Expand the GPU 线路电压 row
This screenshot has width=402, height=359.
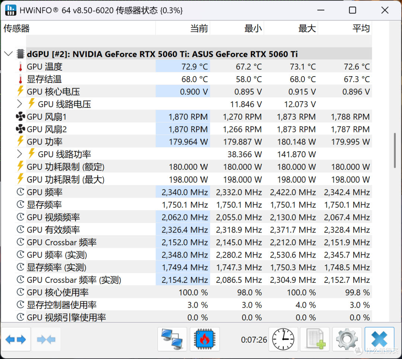(19, 104)
